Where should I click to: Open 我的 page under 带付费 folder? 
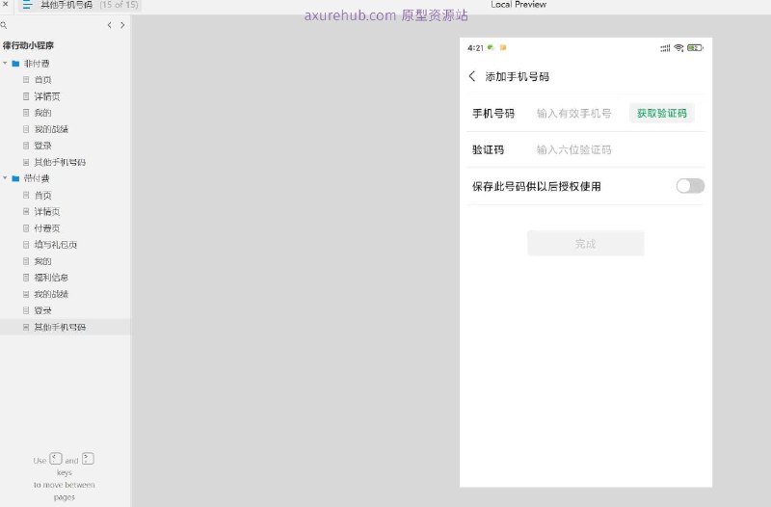point(42,261)
